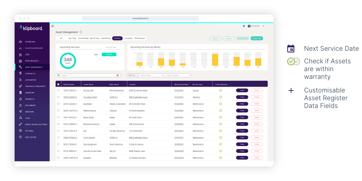Viewport: 362px width, 181px height.
Task: Click the AUG bar in monthly chart
Action: tap(215, 60)
